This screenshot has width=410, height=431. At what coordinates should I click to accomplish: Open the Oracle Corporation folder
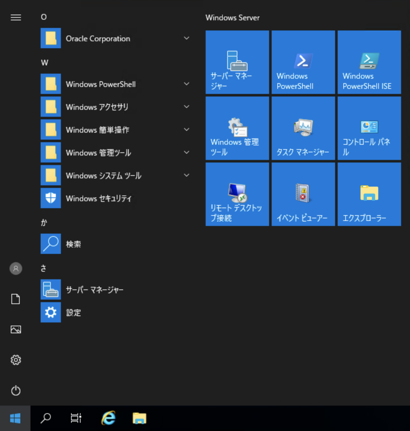[x=116, y=38]
